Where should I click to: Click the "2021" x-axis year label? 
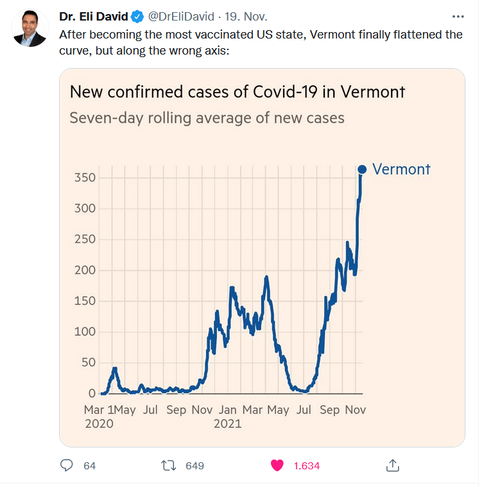(x=227, y=424)
